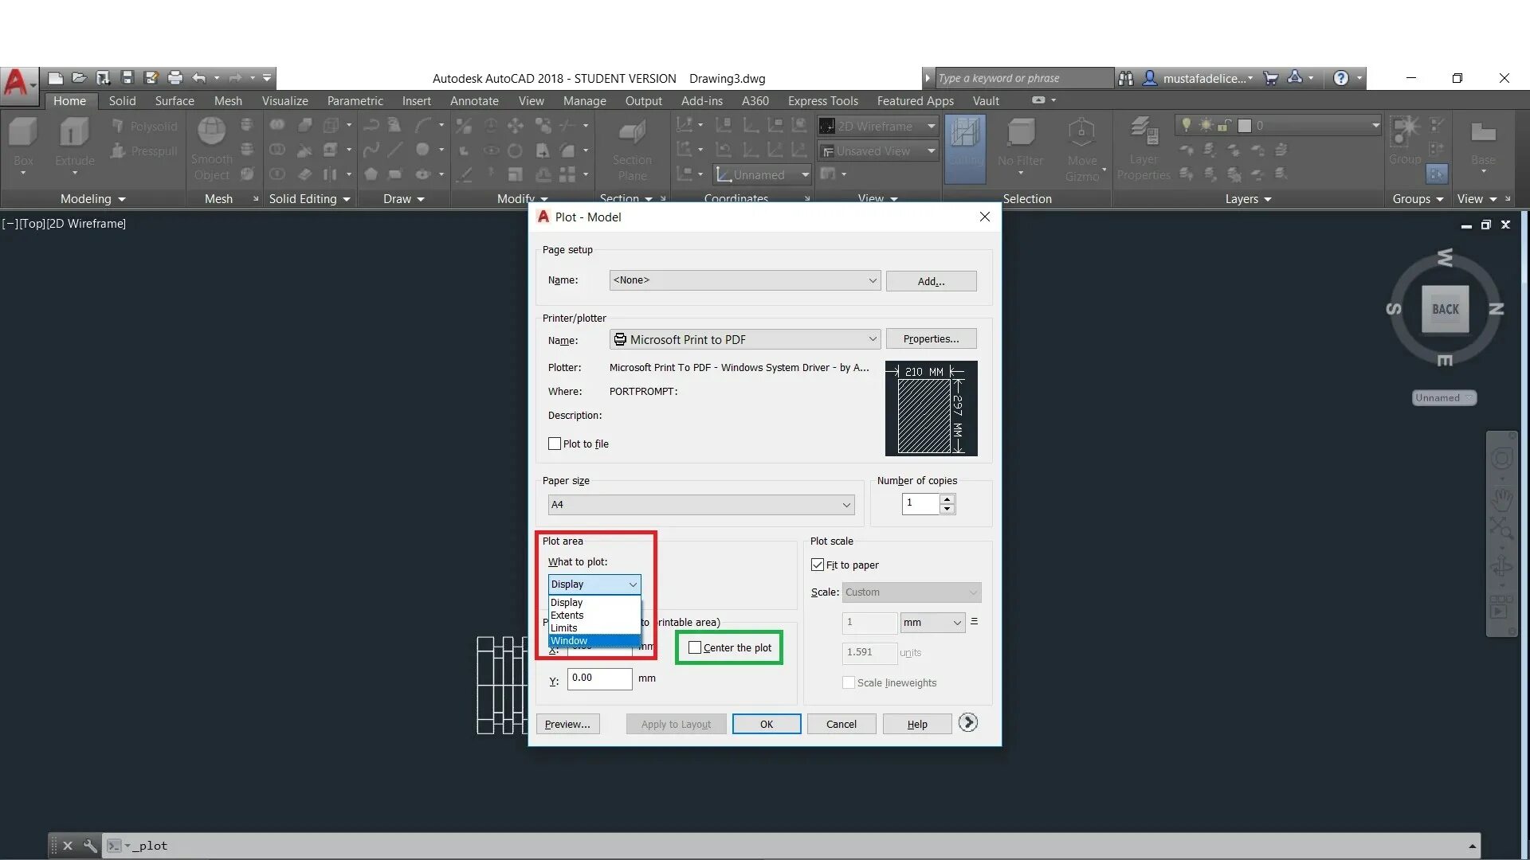The width and height of the screenshot is (1530, 860).
Task: Click the More Options arrow in Plot dialog
Action: coord(968,723)
